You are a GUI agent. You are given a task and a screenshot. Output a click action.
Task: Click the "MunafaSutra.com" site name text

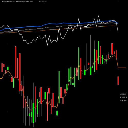click(x=26, y=2)
